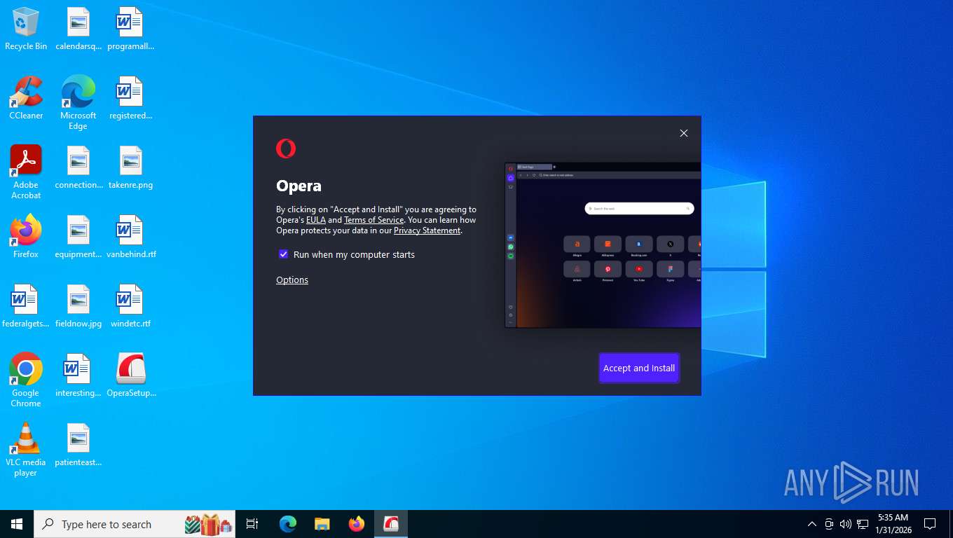Viewport: 953px width, 538px height.
Task: Open the Privacy Statement link
Action: tap(427, 230)
